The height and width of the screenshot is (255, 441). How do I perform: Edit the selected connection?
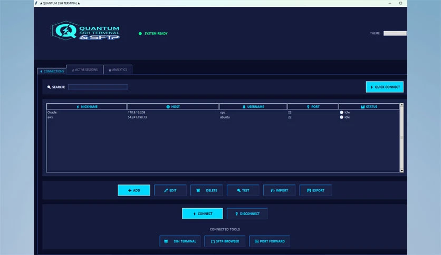170,190
